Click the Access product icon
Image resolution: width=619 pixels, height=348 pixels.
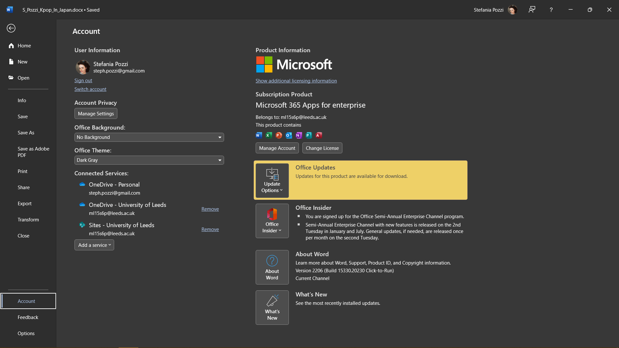tap(319, 135)
